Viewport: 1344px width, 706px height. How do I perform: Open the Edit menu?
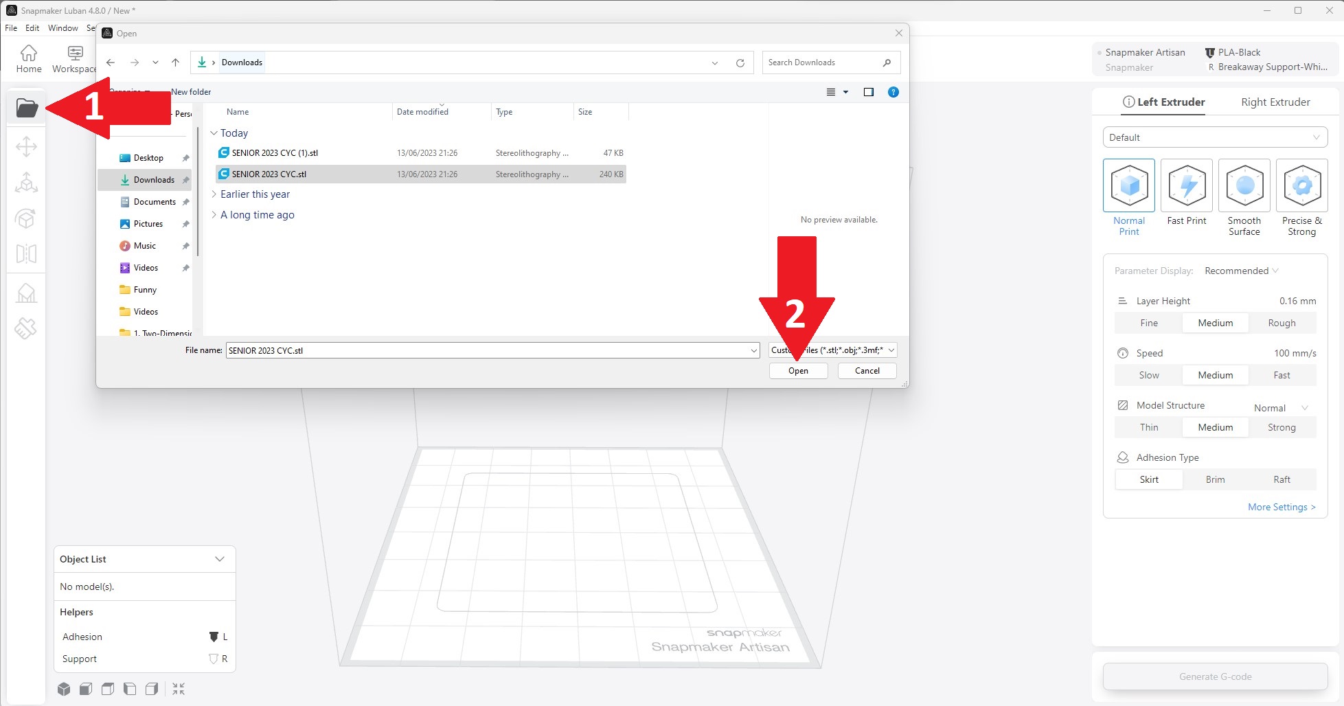32,28
